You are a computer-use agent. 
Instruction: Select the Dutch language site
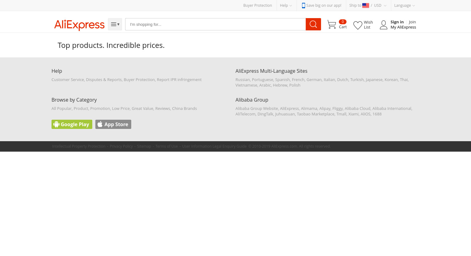(343, 80)
